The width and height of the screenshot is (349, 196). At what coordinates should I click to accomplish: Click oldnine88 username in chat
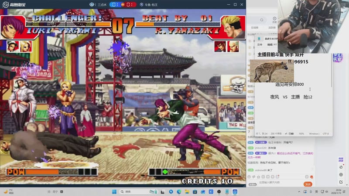(260, 170)
